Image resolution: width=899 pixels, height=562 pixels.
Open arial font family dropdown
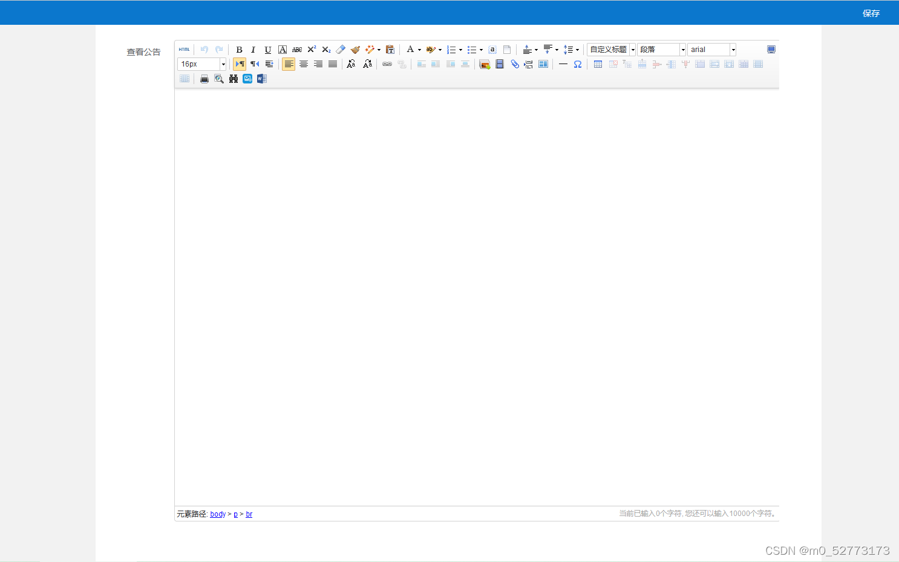(711, 50)
